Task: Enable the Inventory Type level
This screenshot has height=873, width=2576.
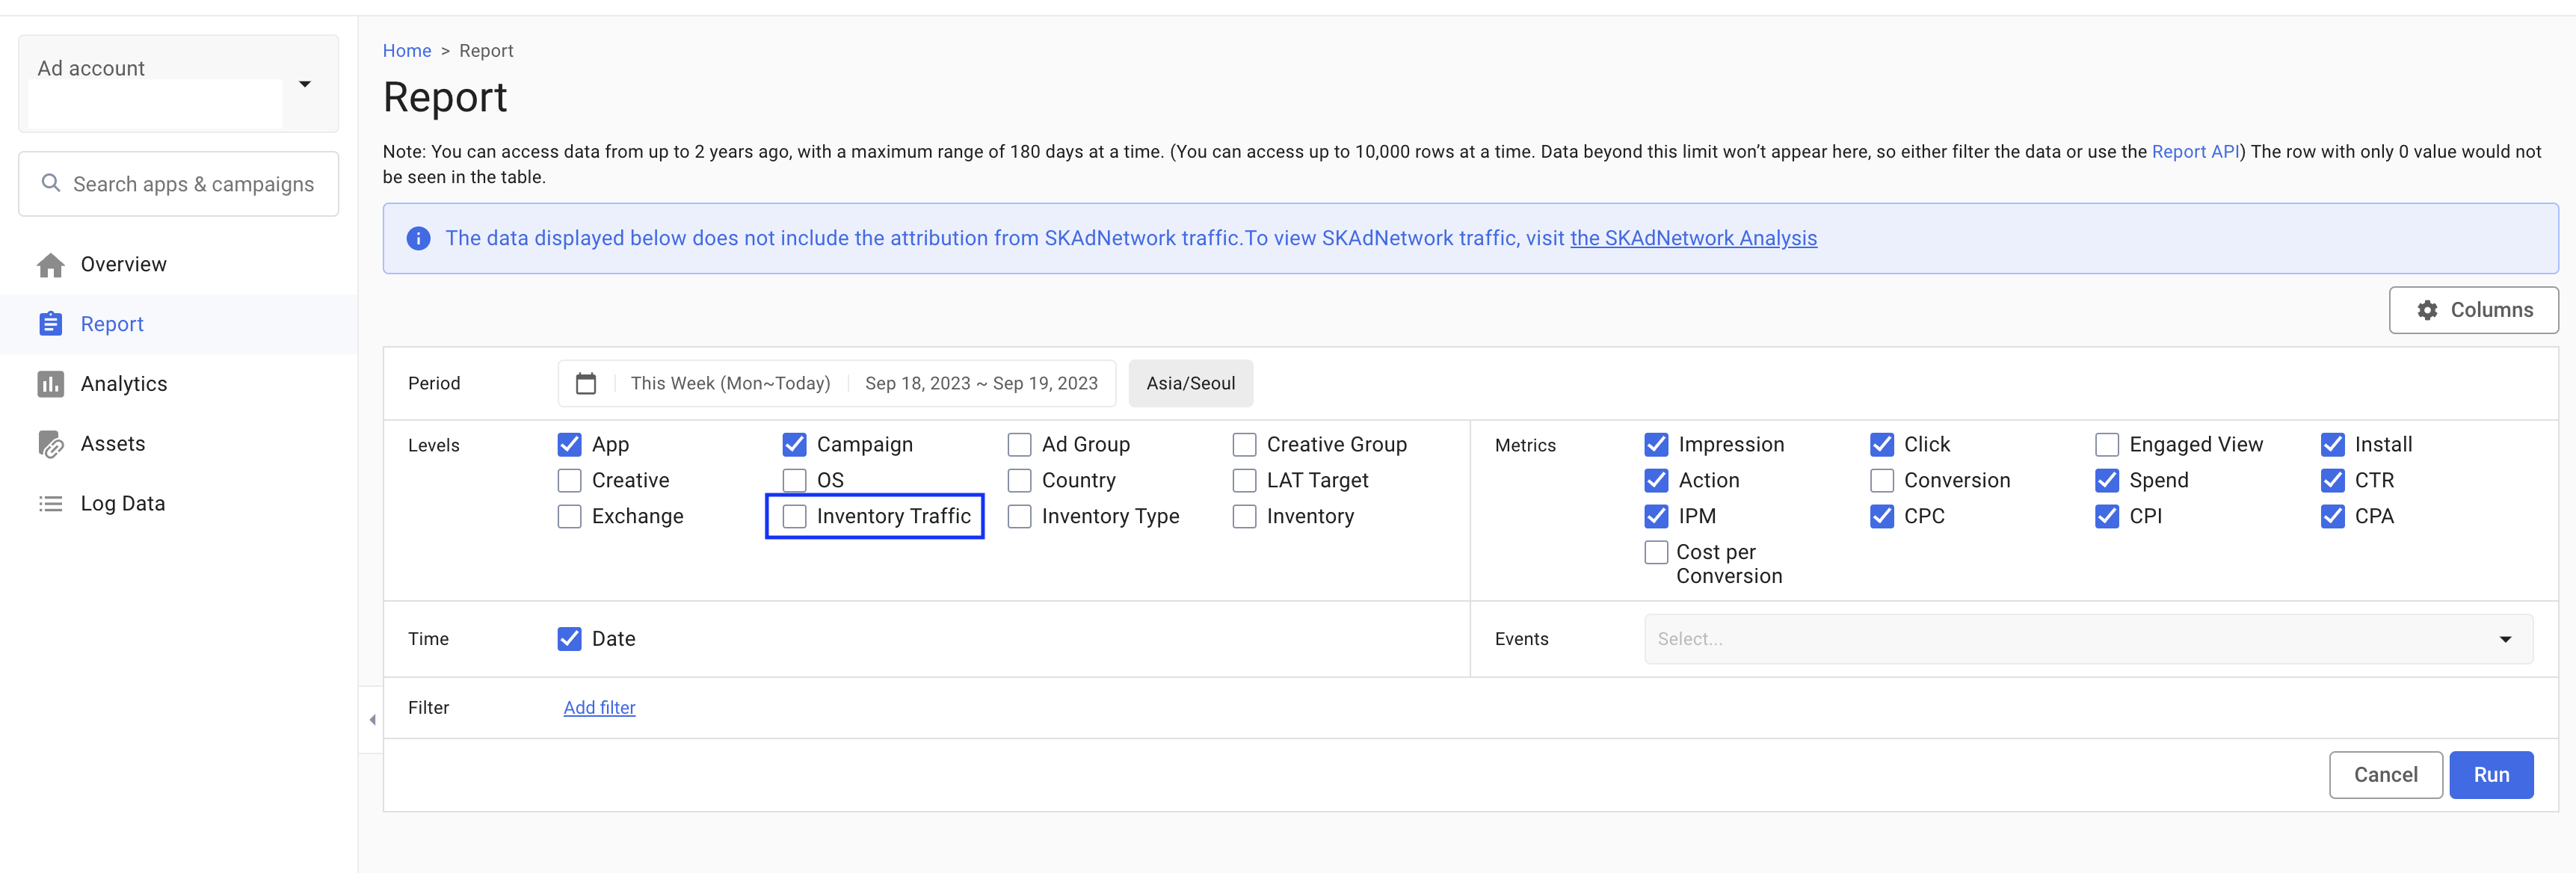Action: point(1020,516)
